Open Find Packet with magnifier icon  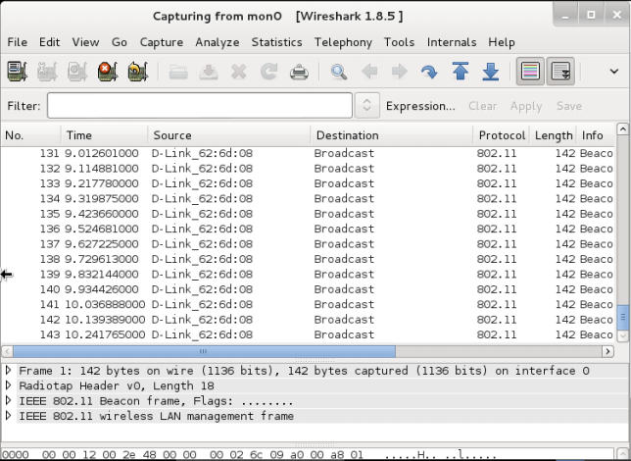(339, 72)
